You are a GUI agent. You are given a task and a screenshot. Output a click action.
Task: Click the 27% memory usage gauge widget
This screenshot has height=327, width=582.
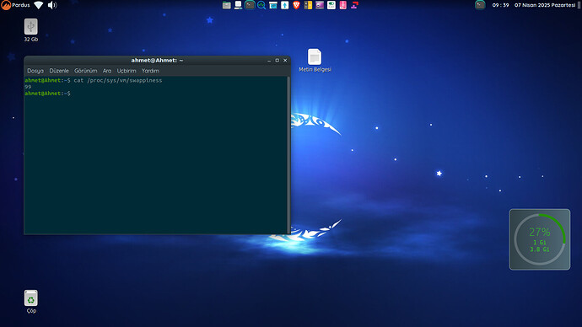[x=540, y=239]
